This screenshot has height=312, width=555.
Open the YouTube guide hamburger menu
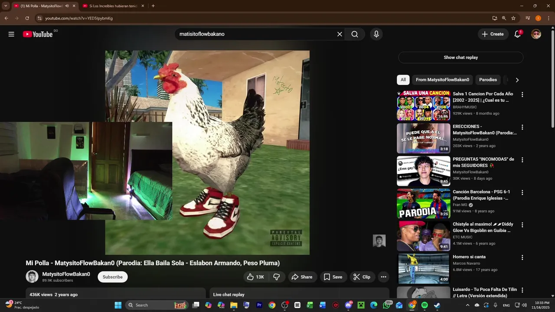[x=11, y=34]
